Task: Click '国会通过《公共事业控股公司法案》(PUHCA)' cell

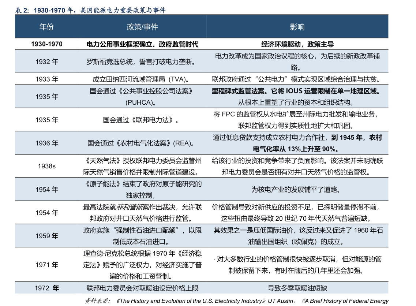Action: (142, 97)
